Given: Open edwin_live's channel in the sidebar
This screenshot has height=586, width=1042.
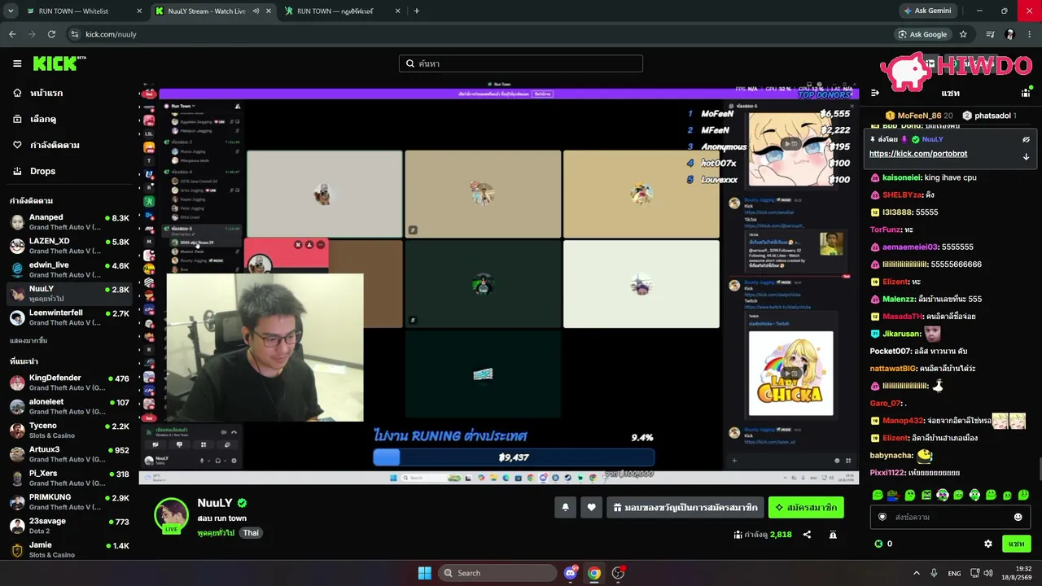Looking at the screenshot, I should [x=69, y=269].
